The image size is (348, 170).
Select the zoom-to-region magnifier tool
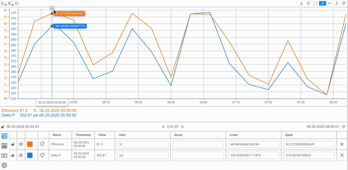tap(308, 3)
